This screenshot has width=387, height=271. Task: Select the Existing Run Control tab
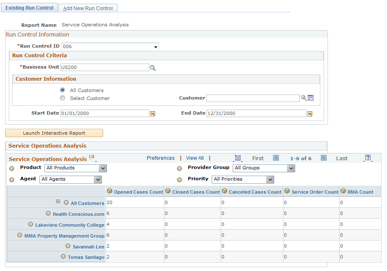[29, 8]
